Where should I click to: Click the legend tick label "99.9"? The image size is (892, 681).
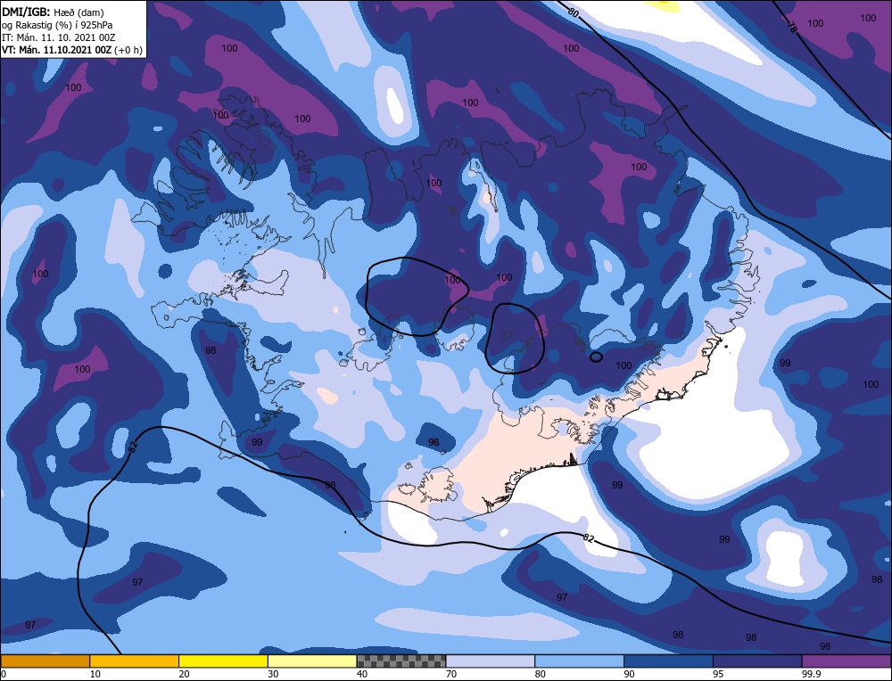811,674
